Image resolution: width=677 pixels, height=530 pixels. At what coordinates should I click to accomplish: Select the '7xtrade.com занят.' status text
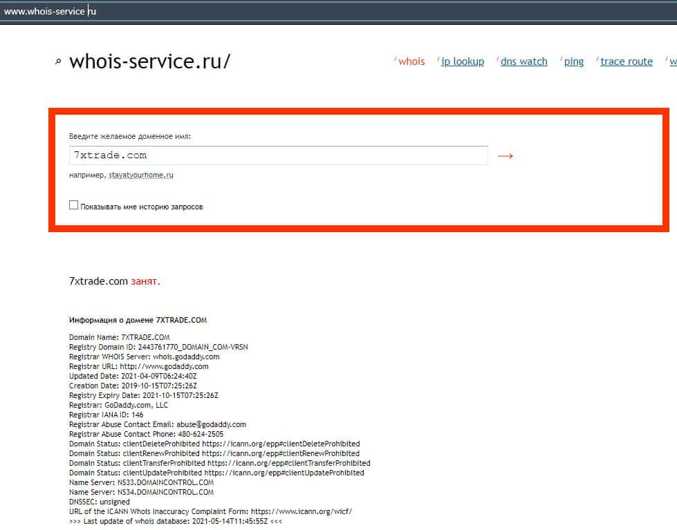click(x=114, y=281)
